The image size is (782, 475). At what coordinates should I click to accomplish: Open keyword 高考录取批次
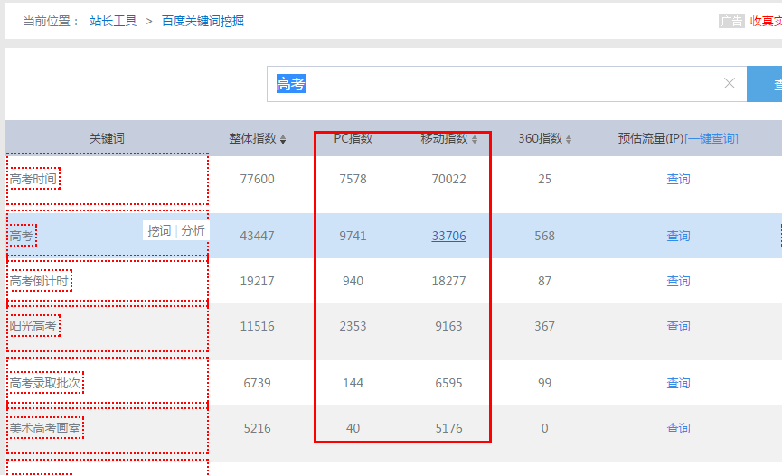45,384
